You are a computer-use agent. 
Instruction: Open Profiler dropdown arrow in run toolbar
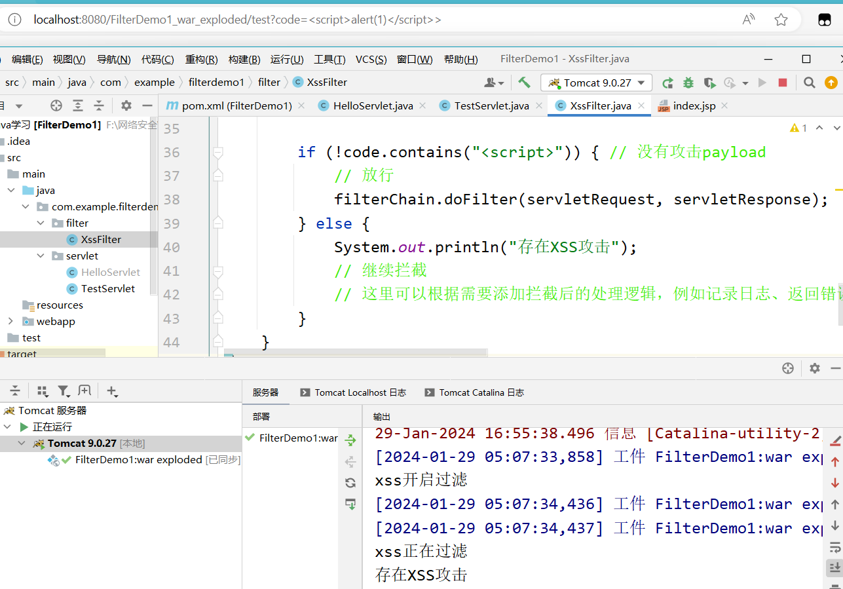tap(745, 83)
